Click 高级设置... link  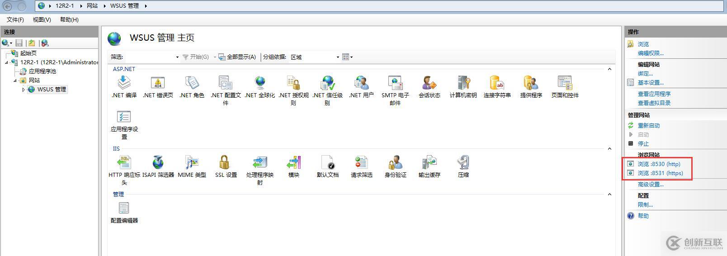click(x=651, y=185)
